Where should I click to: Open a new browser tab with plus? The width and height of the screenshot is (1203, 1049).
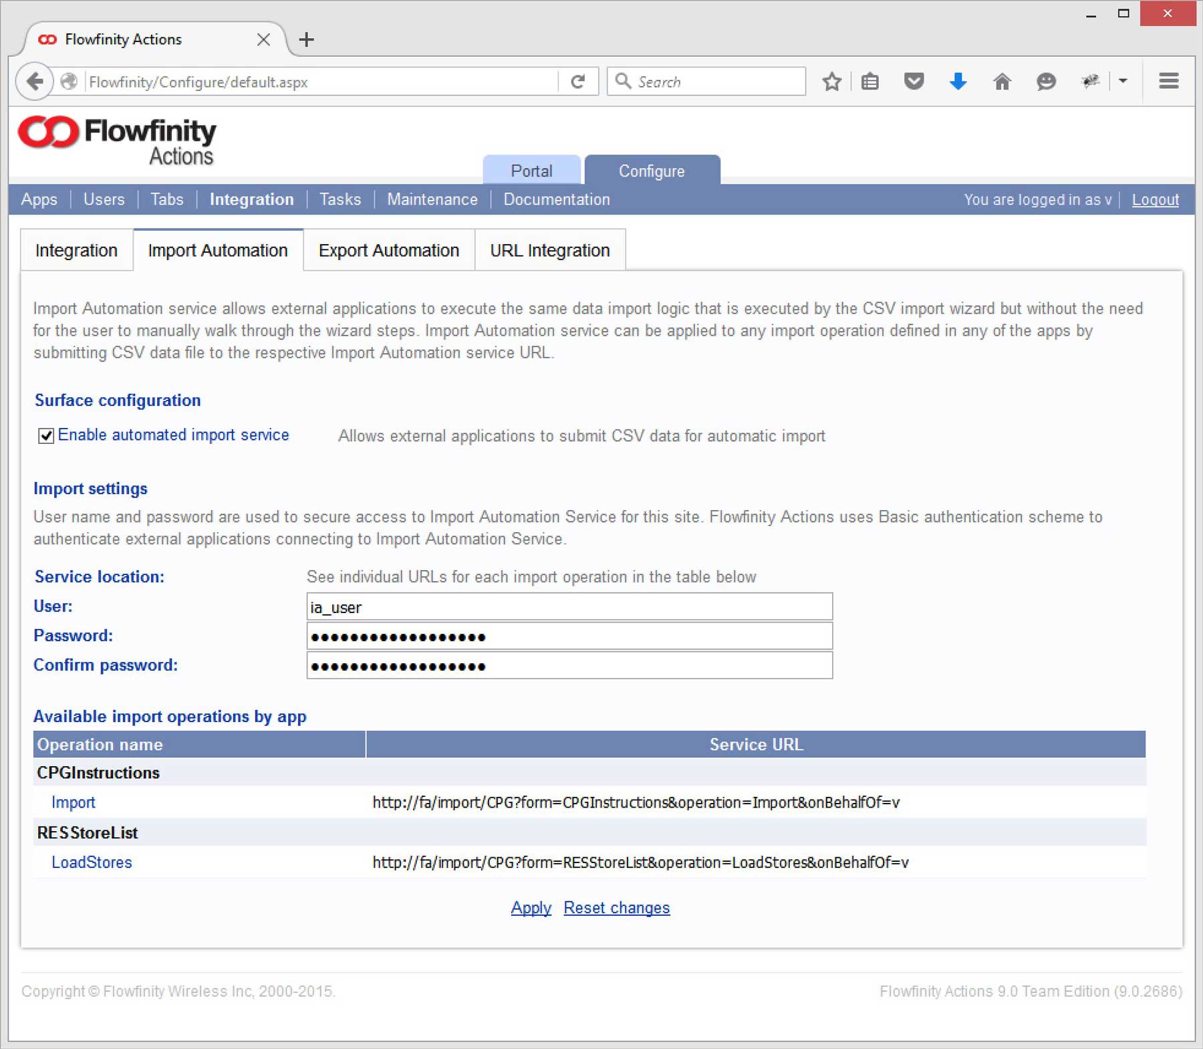[306, 39]
